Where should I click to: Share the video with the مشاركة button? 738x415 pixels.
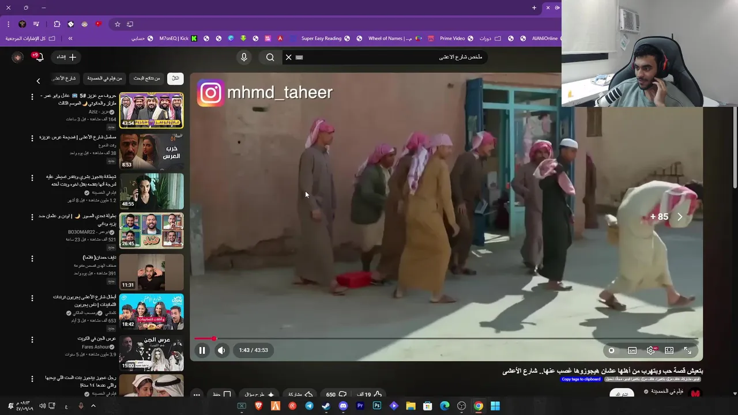(x=300, y=394)
